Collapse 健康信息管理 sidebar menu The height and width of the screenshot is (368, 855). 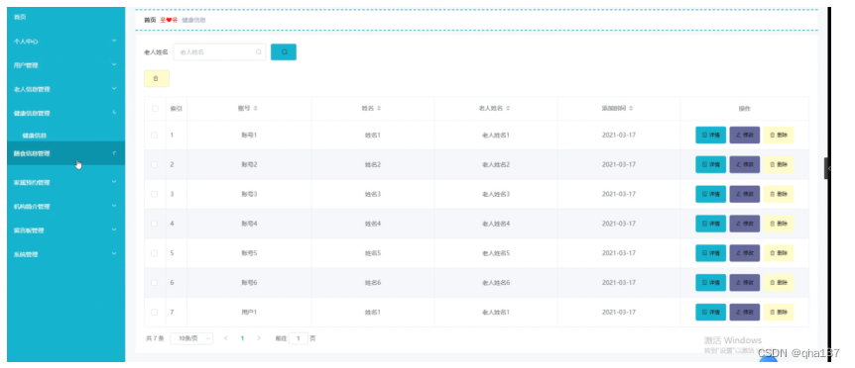pyautogui.click(x=65, y=113)
